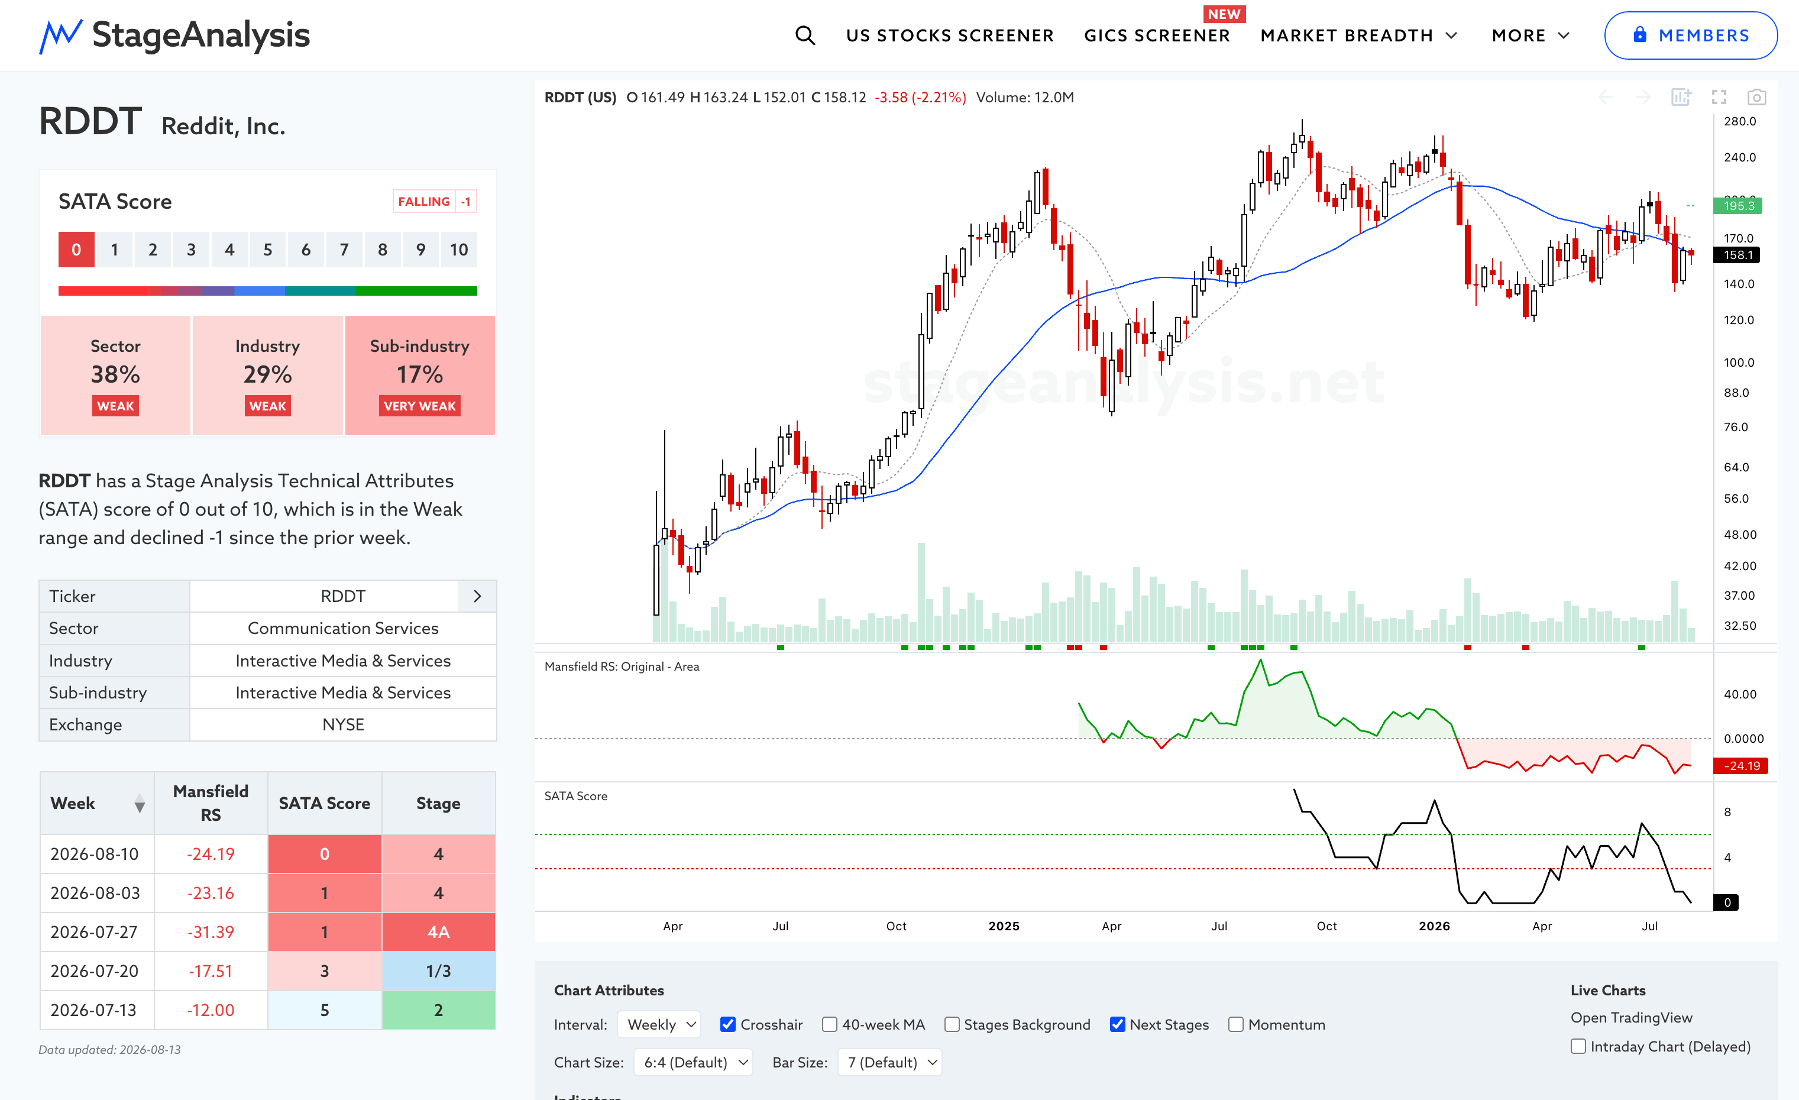1799x1100 pixels.
Task: Open the US Stocks Screener menu item
Action: point(950,35)
